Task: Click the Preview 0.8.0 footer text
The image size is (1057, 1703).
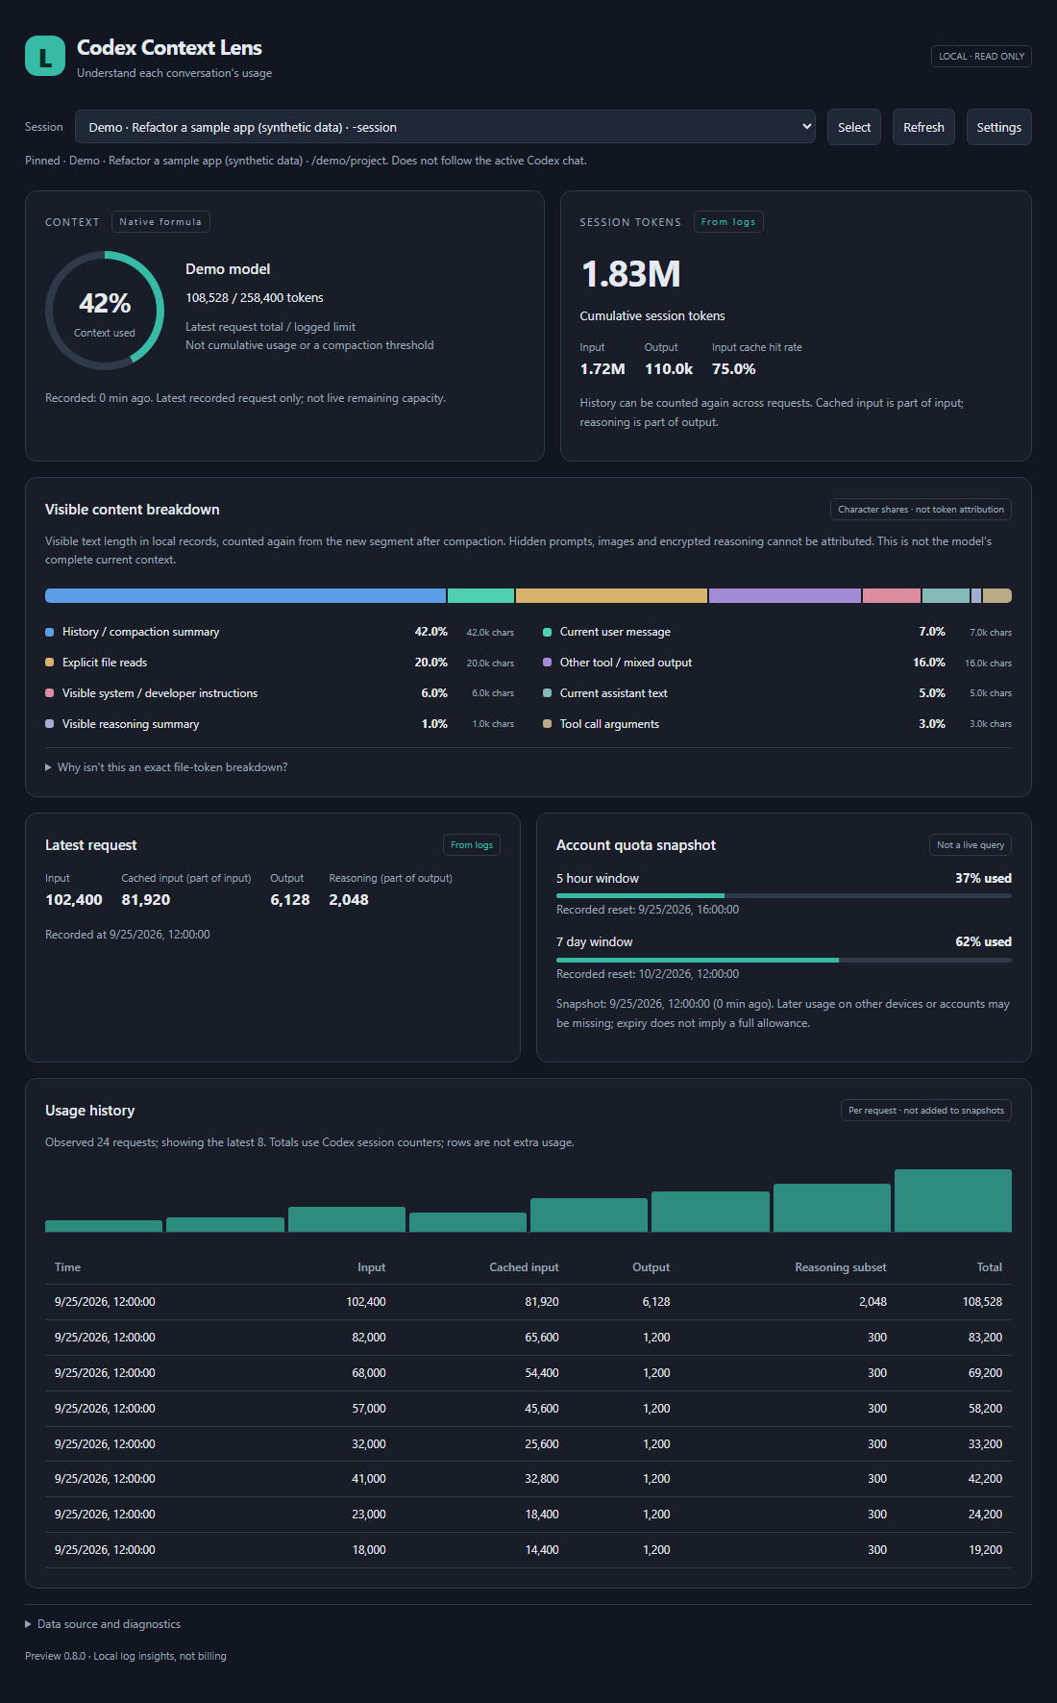Action: 126,1656
